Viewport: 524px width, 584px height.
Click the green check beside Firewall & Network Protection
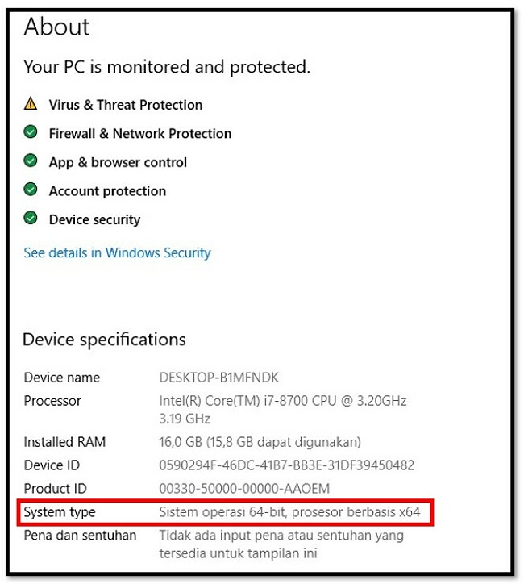[31, 131]
